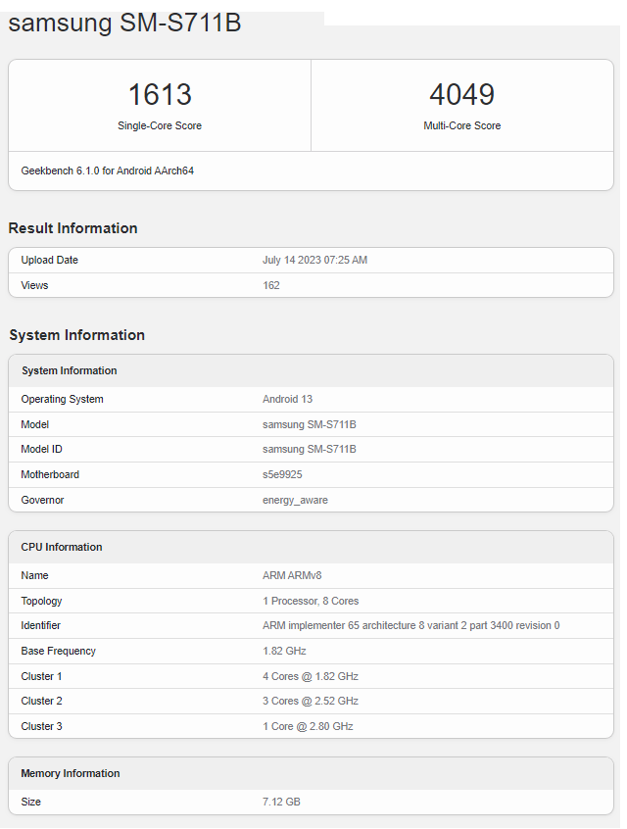Viewport: 627px width, 829px height.
Task: Click the Cluster 3 value 1 Core @ 2.80 GHz
Action: 308,726
